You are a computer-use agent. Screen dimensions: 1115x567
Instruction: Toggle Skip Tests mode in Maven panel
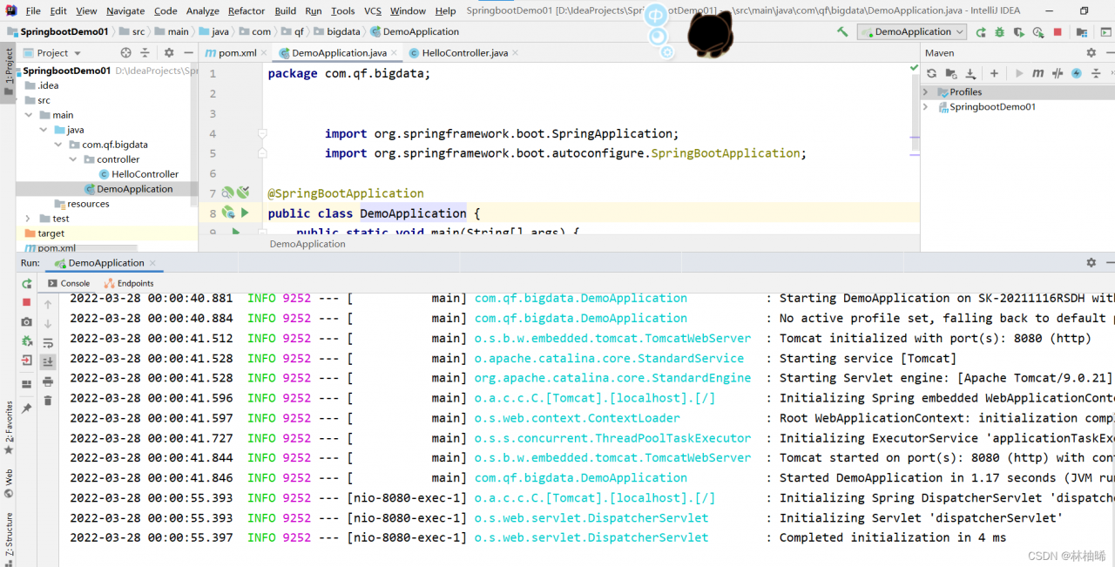point(1077,73)
